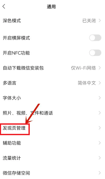Open 发现页管理 entry
Image resolution: width=105 pixels, height=179 pixels.
click(x=52, y=128)
